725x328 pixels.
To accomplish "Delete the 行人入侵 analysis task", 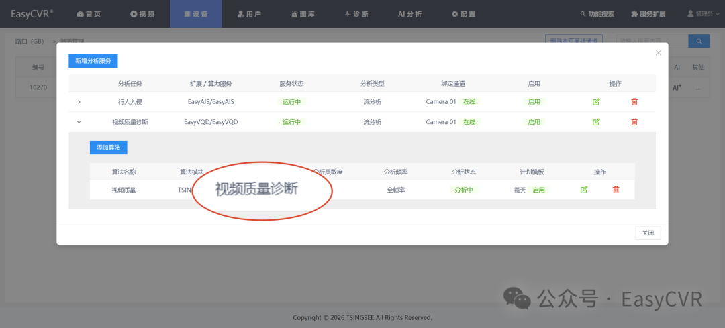I will point(634,102).
